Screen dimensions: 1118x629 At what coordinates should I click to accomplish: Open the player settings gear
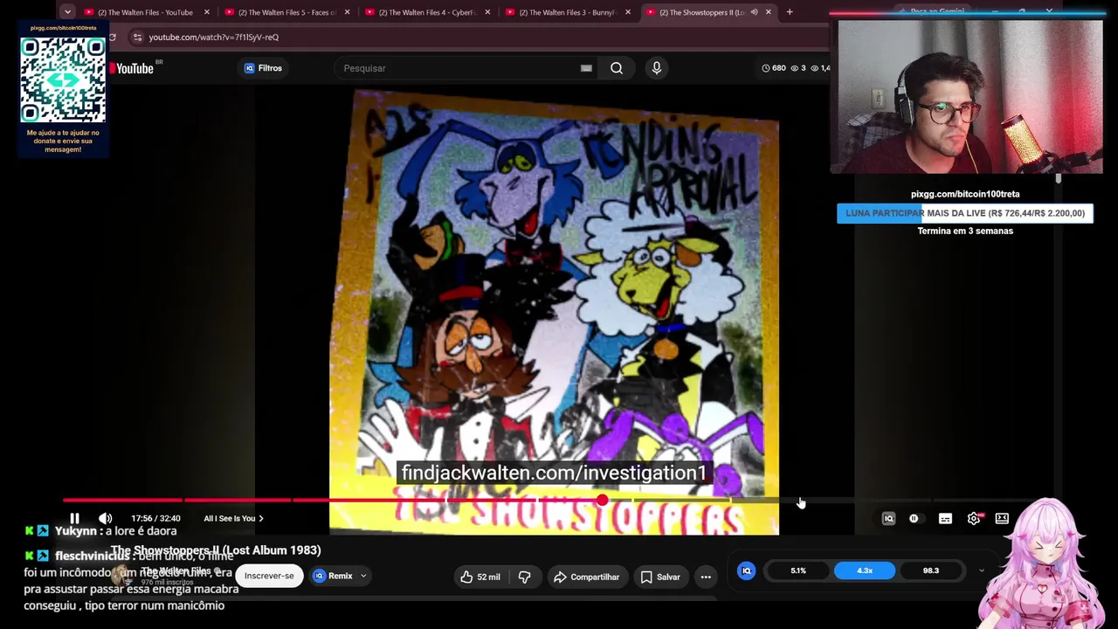974,518
